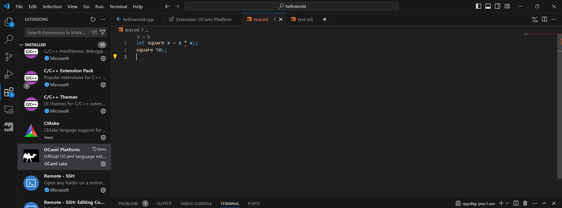Screen dimensions: 562x208
Task: Switch to the PROBLEMS panel tab
Action: 133,204
